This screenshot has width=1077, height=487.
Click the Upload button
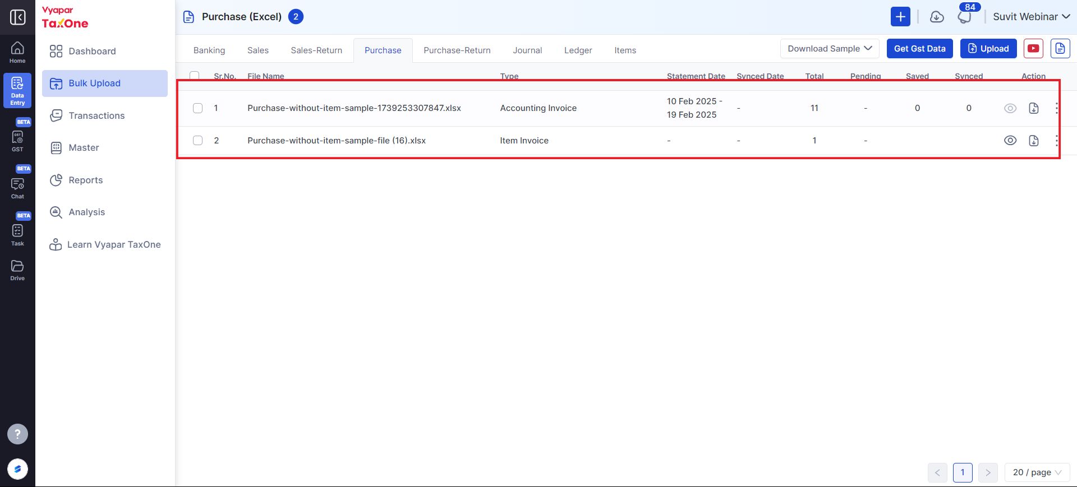tap(988, 49)
